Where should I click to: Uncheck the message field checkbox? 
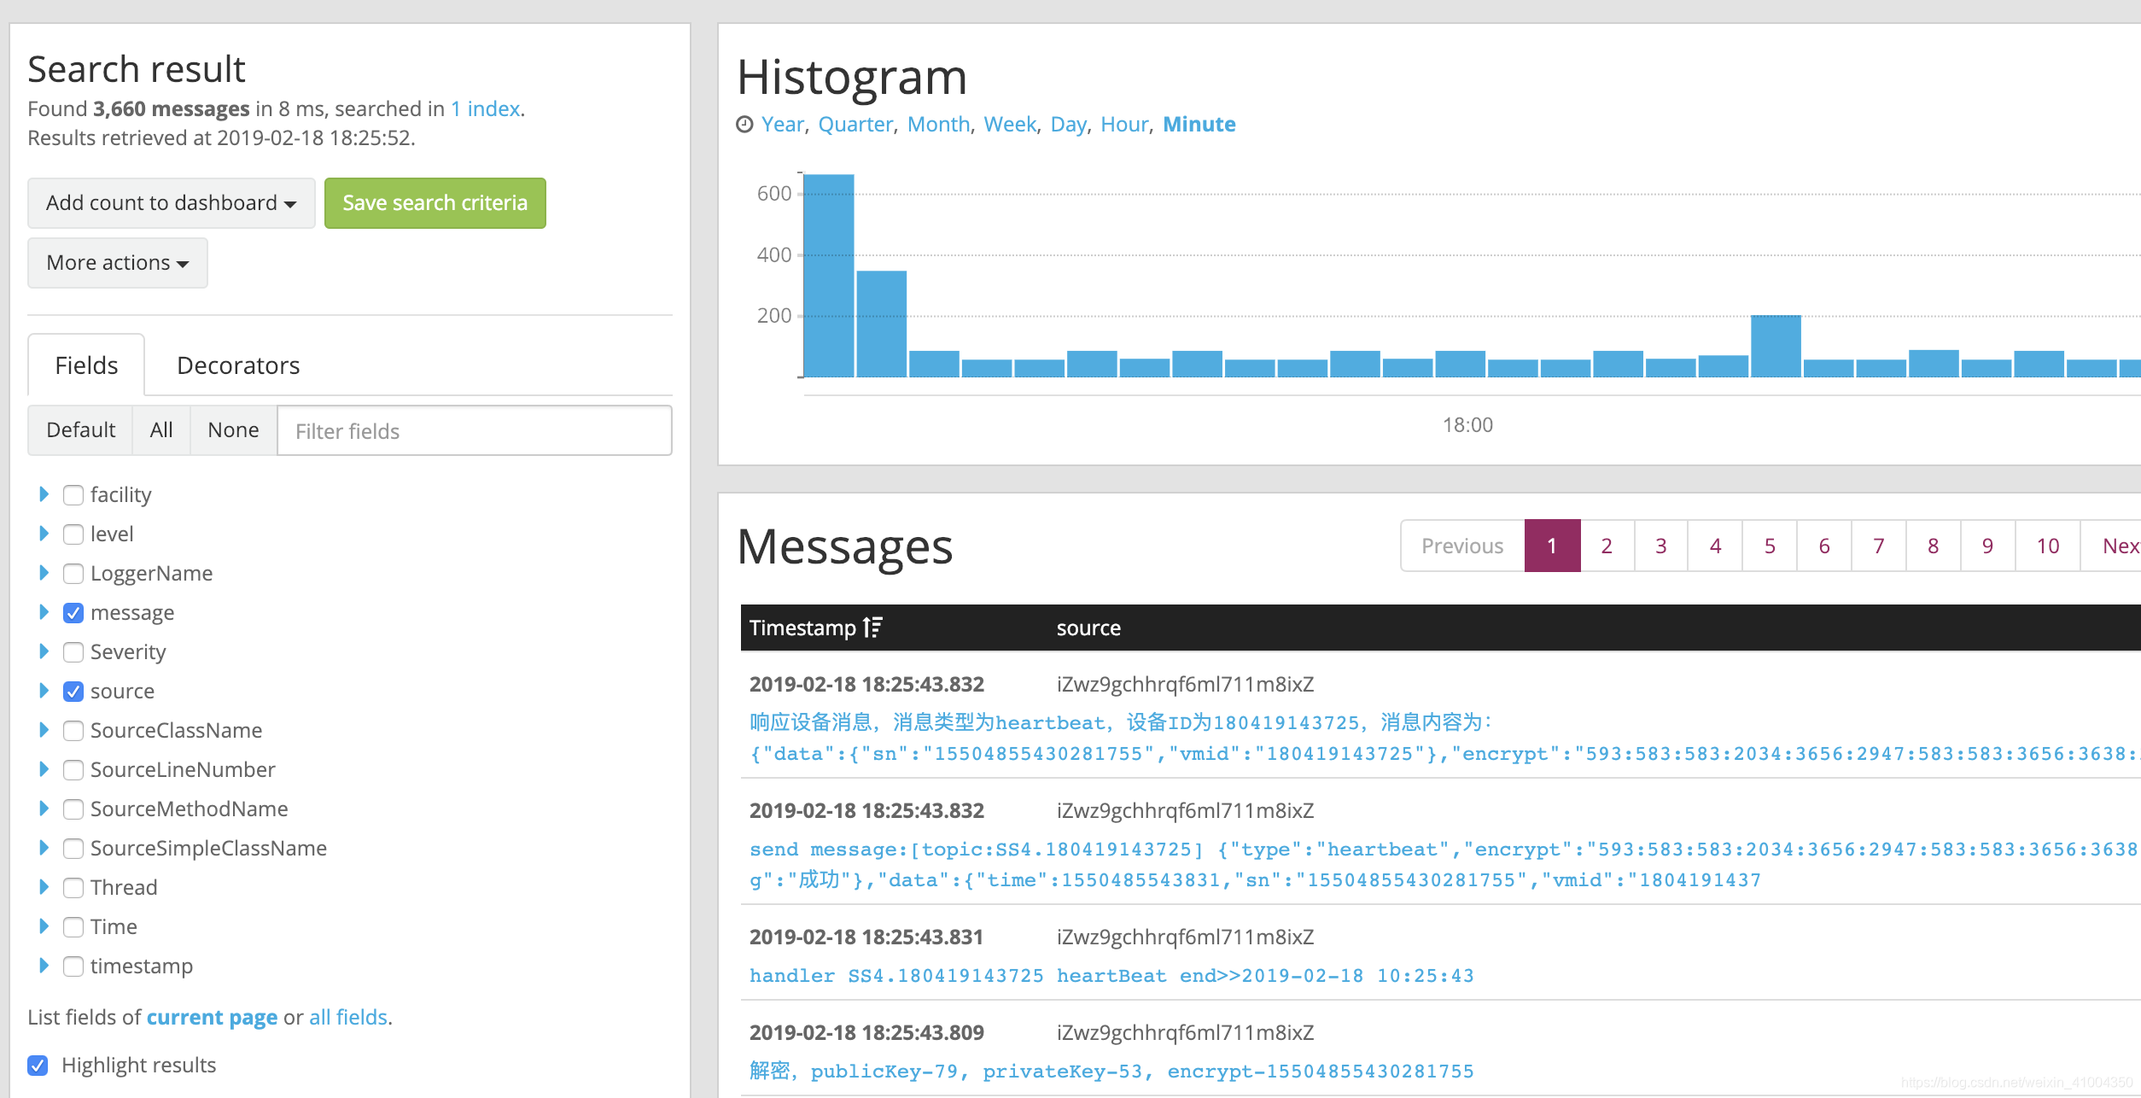point(73,613)
